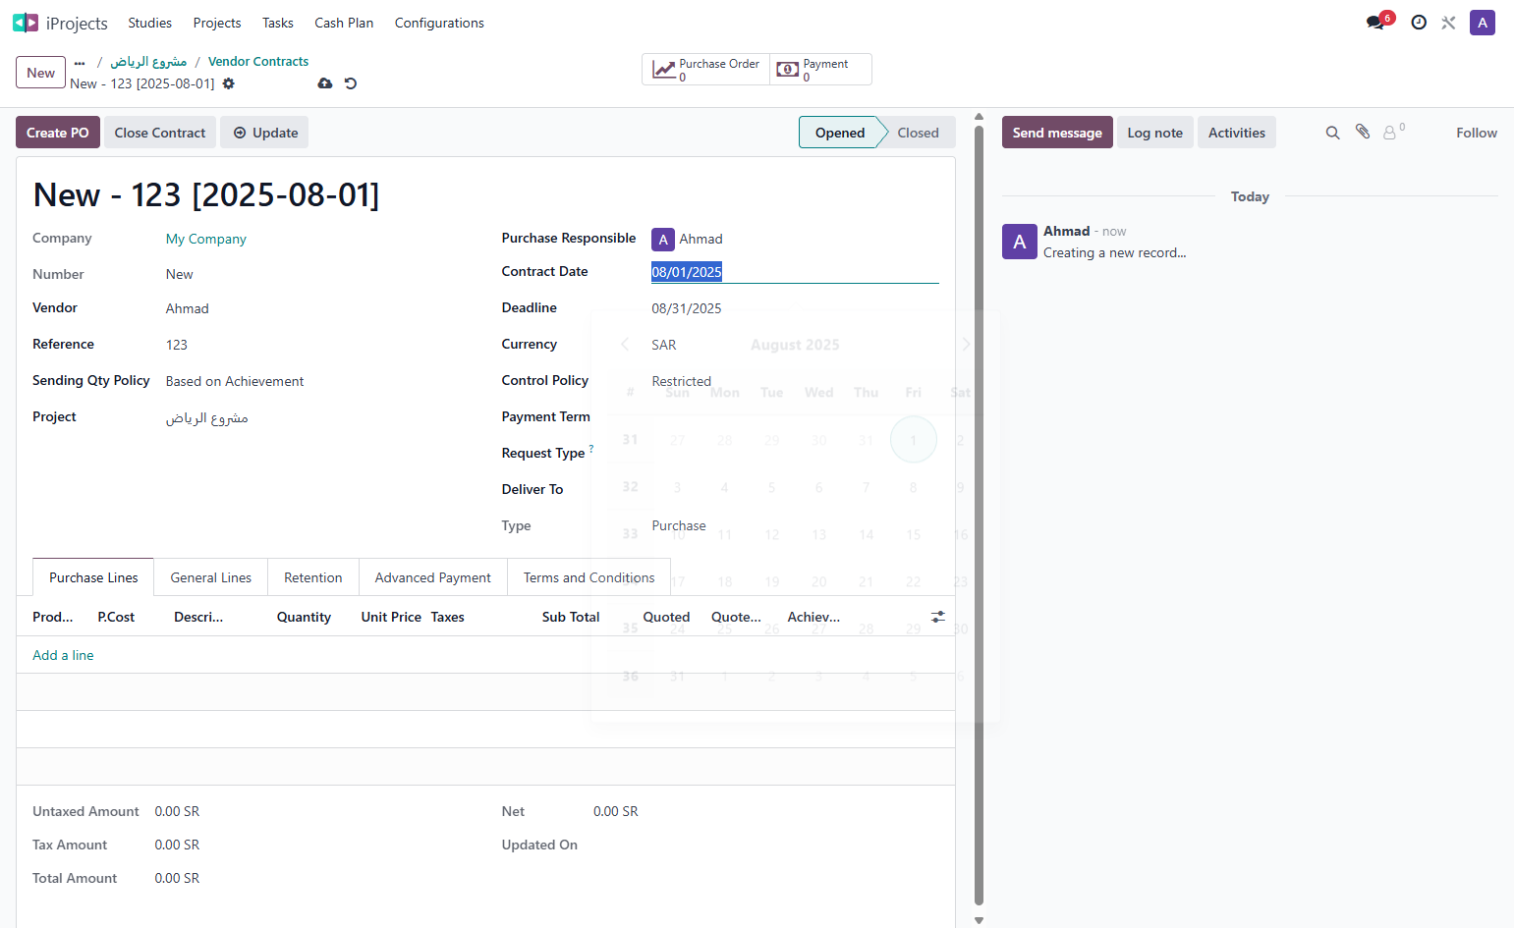This screenshot has width=1514, height=928.
Task: Open the Tasks menu
Action: [278, 23]
